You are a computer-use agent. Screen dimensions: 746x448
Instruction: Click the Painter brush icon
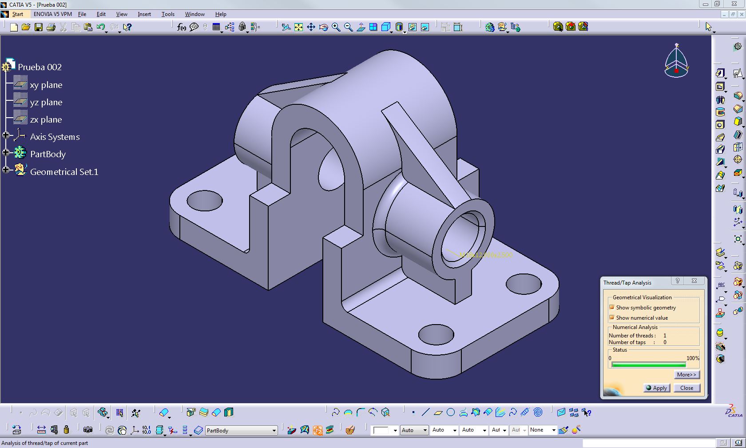point(563,430)
